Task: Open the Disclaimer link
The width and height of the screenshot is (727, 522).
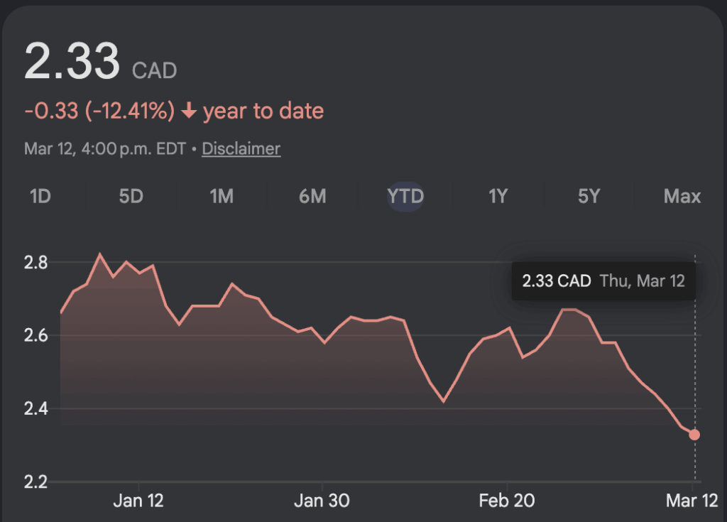Action: 241,149
